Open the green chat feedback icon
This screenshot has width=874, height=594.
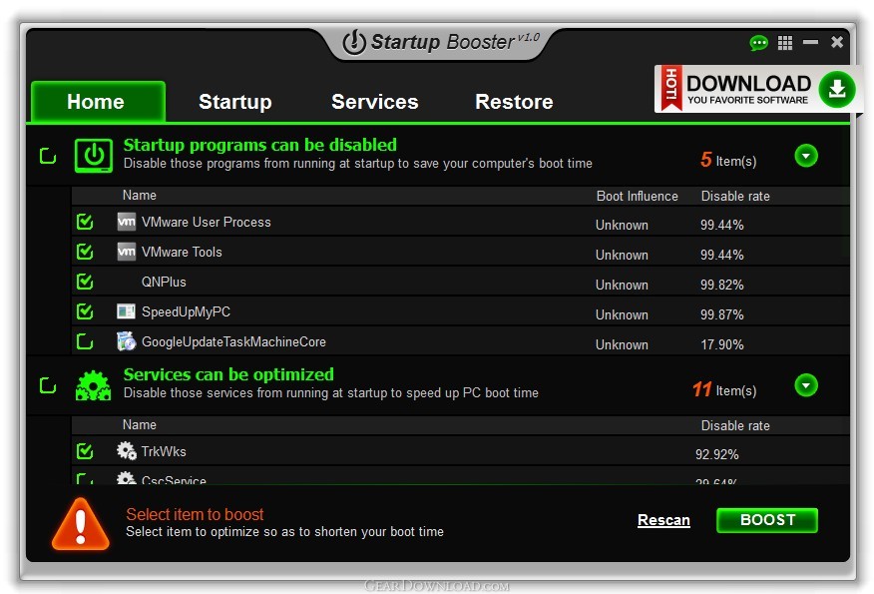coord(758,43)
